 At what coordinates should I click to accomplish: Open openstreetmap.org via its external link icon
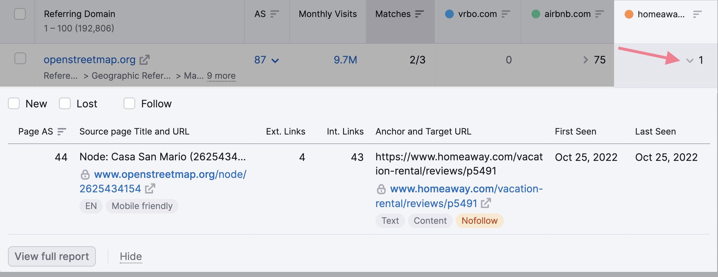point(145,59)
